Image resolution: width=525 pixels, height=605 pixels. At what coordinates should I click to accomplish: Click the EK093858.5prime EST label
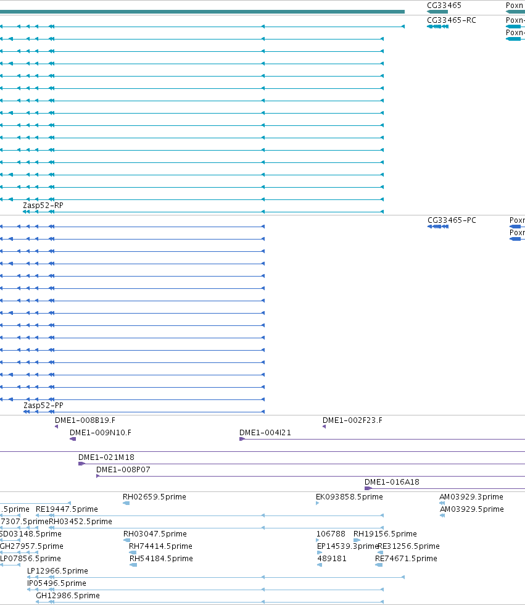(349, 496)
